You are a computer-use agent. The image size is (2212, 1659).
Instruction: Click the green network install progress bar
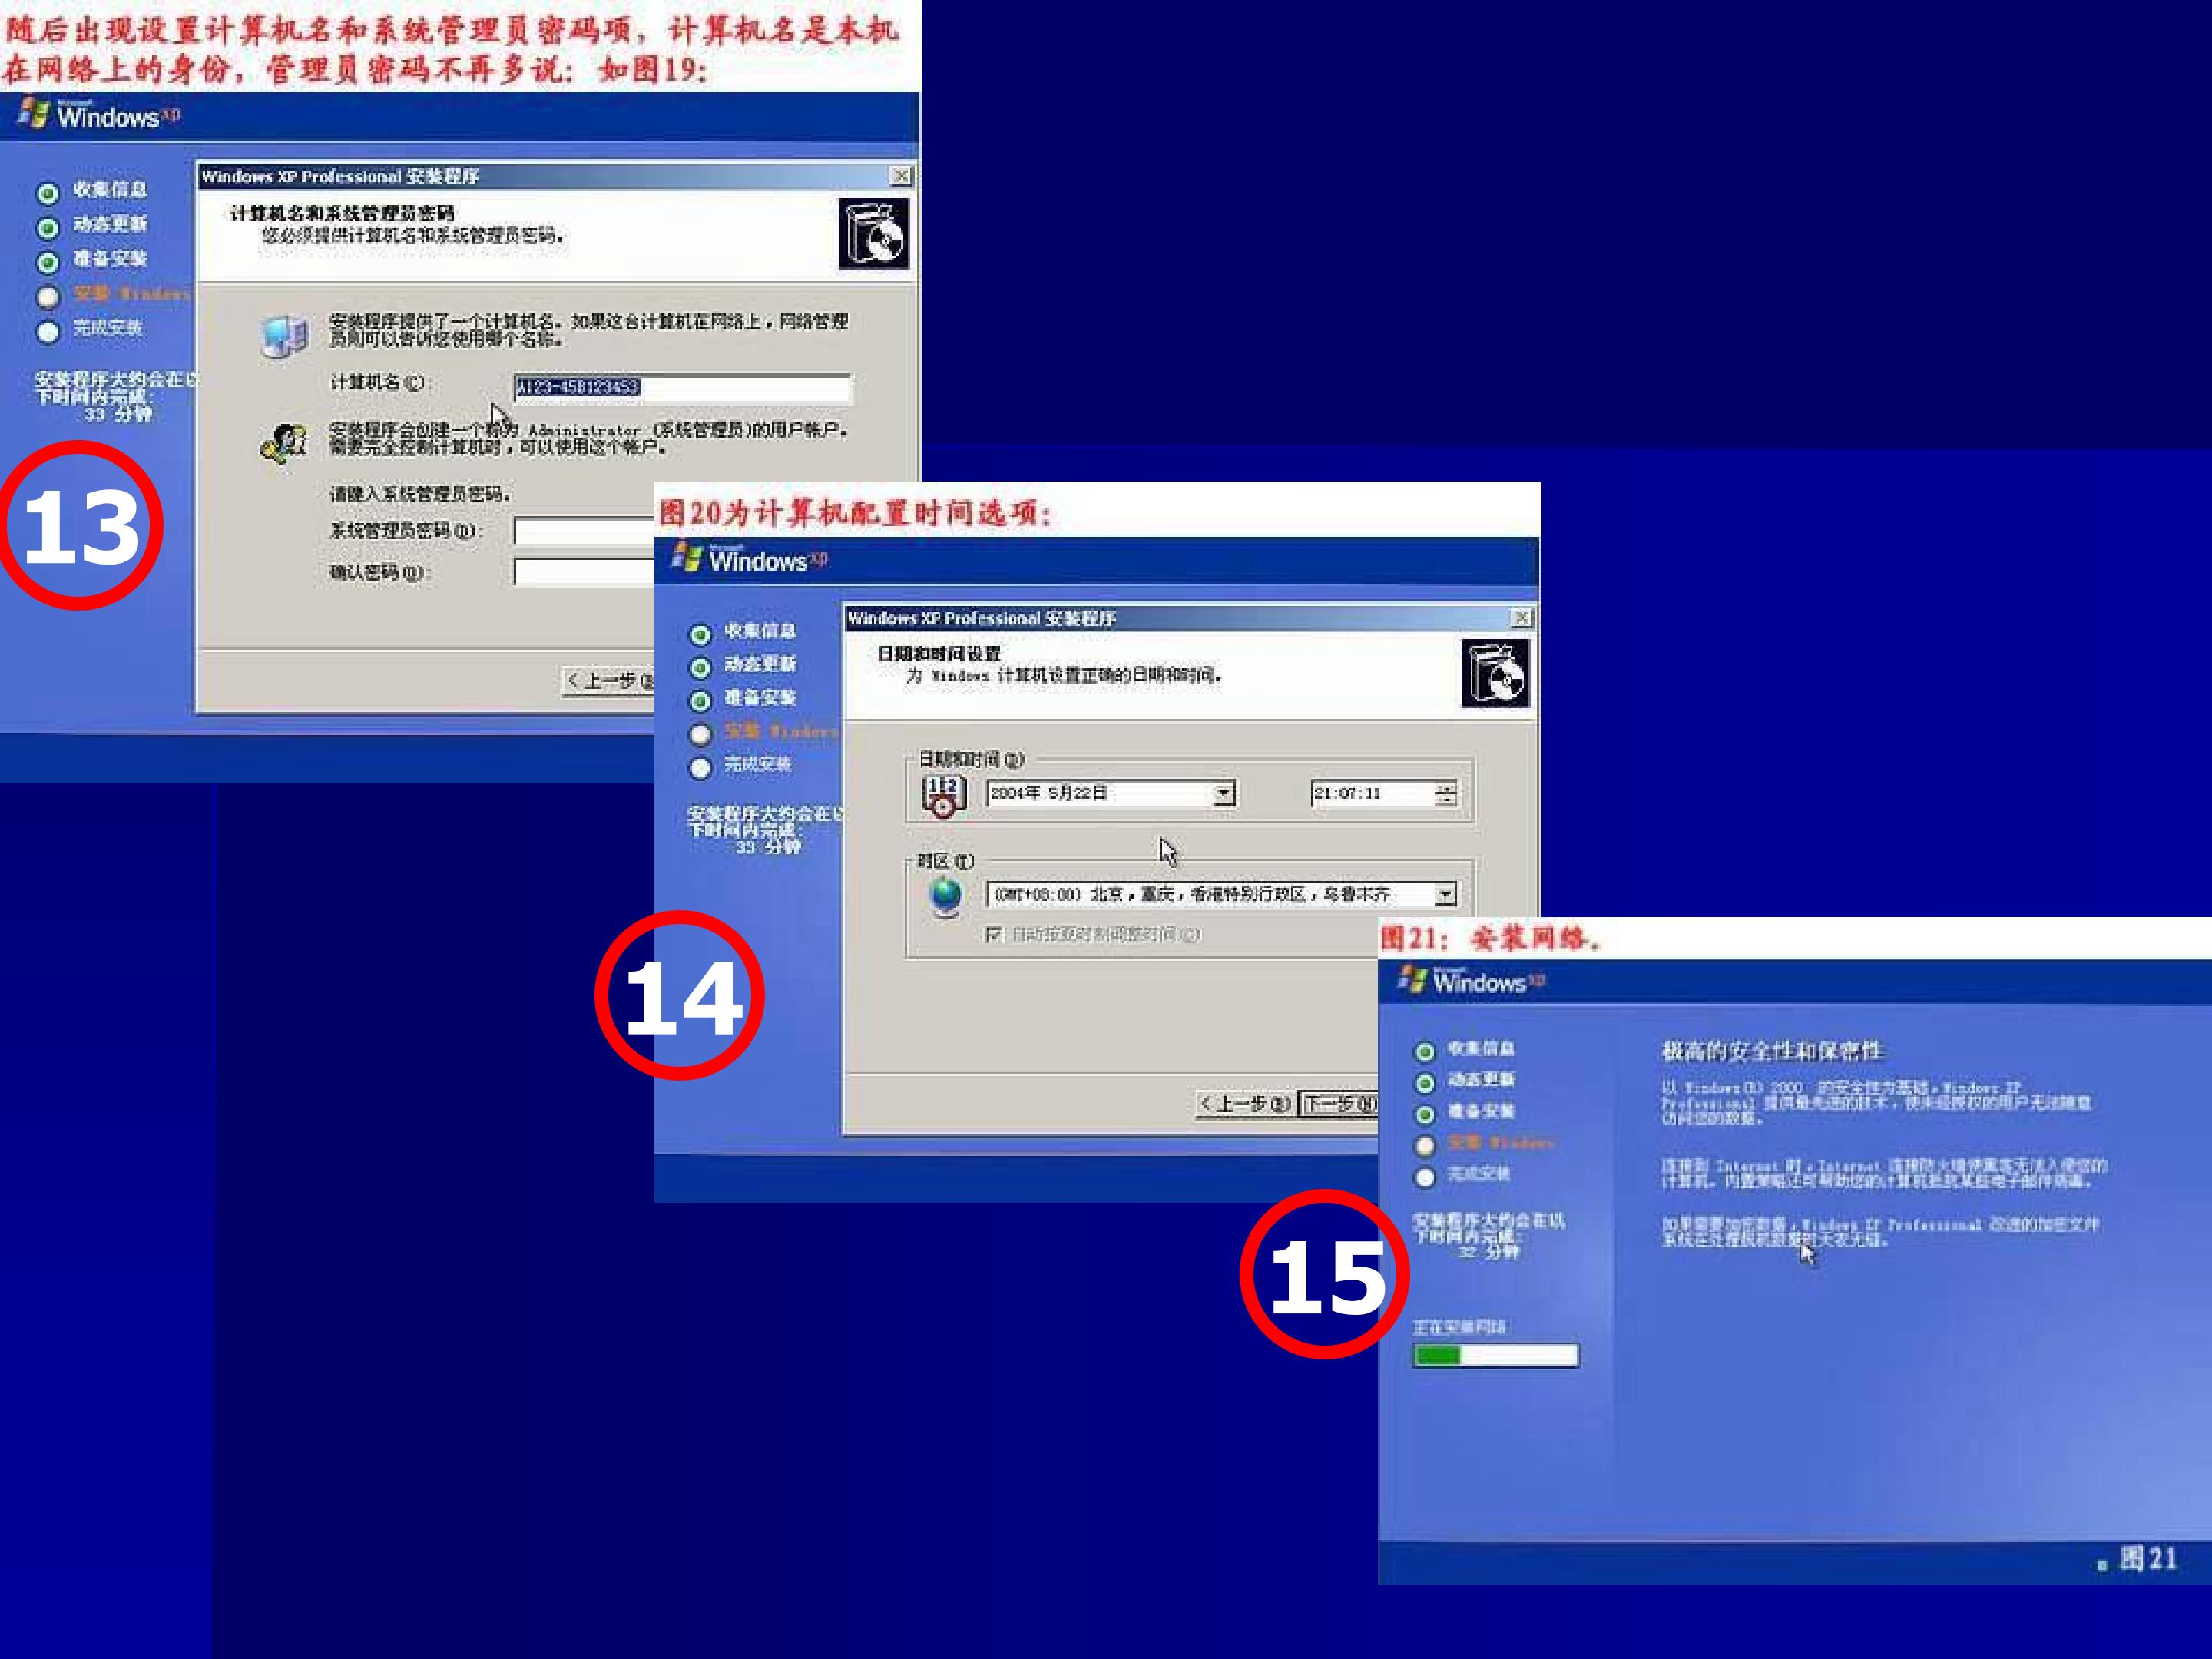pyautogui.click(x=1495, y=1355)
